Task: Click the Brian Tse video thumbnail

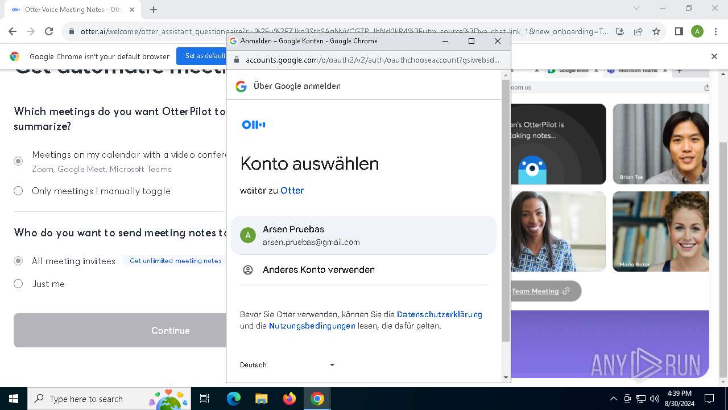Action: click(661, 143)
